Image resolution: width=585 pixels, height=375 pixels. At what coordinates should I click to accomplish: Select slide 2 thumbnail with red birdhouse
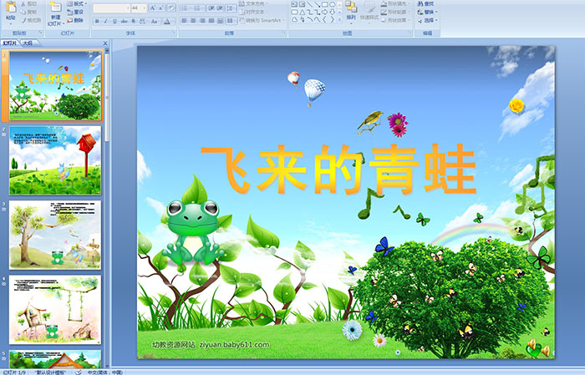pyautogui.click(x=55, y=160)
